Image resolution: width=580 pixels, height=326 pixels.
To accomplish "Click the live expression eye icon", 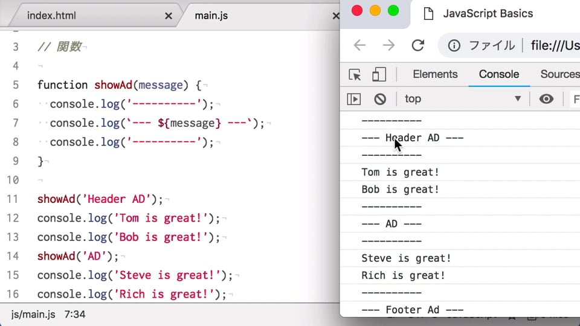I will point(546,99).
